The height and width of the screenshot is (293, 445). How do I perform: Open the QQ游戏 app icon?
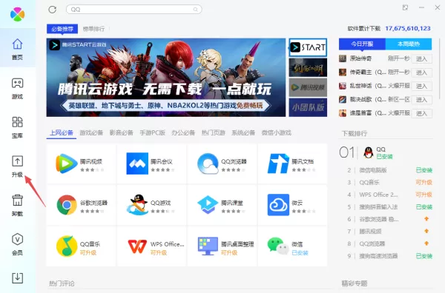(137, 204)
